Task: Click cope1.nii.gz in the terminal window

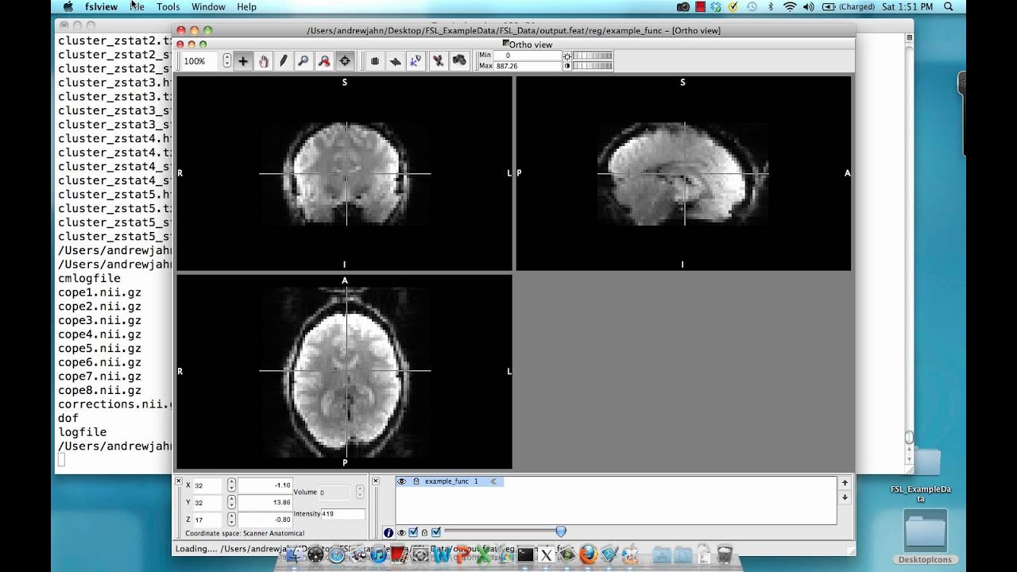Action: point(99,292)
